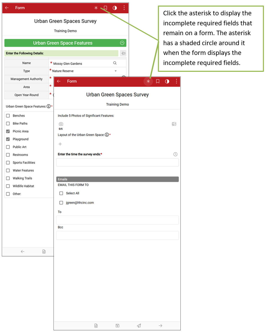Click the 0/5 photo count text
Viewport: 265px width, 332px height.
(x=61, y=129)
